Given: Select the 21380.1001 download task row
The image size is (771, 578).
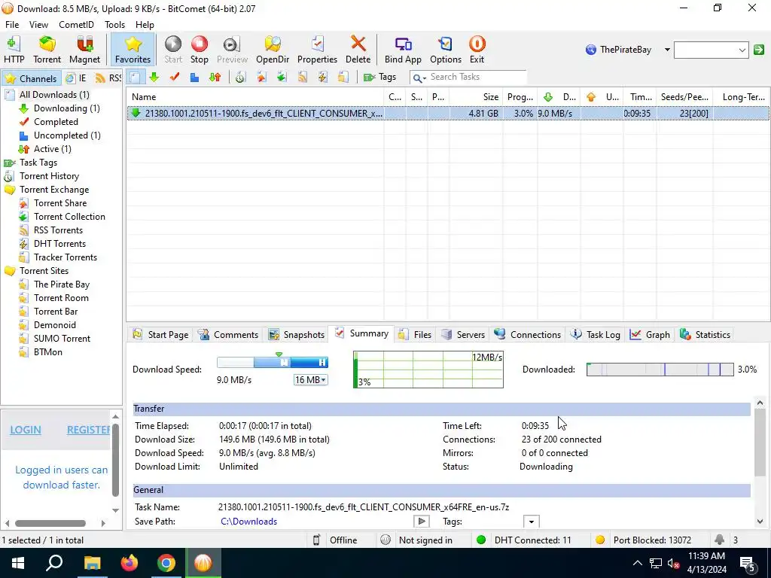Looking at the screenshot, I should click(447, 114).
